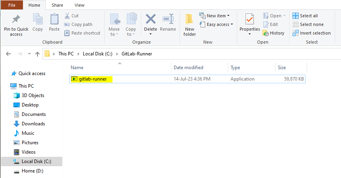The image size is (341, 178).
Task: Select This PC in navigation pane
Action: pyautogui.click(x=22, y=86)
